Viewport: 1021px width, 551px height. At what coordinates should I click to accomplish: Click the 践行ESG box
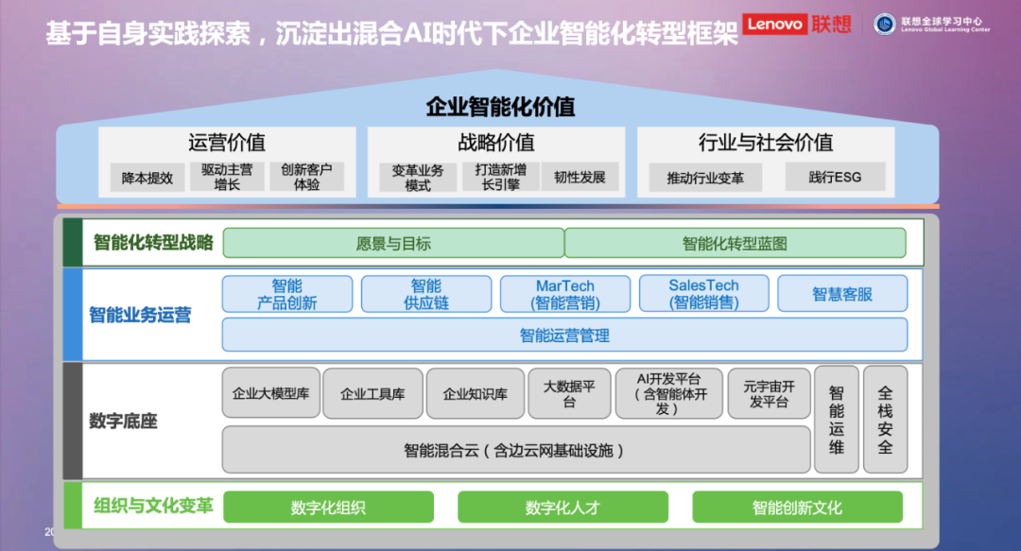click(835, 178)
